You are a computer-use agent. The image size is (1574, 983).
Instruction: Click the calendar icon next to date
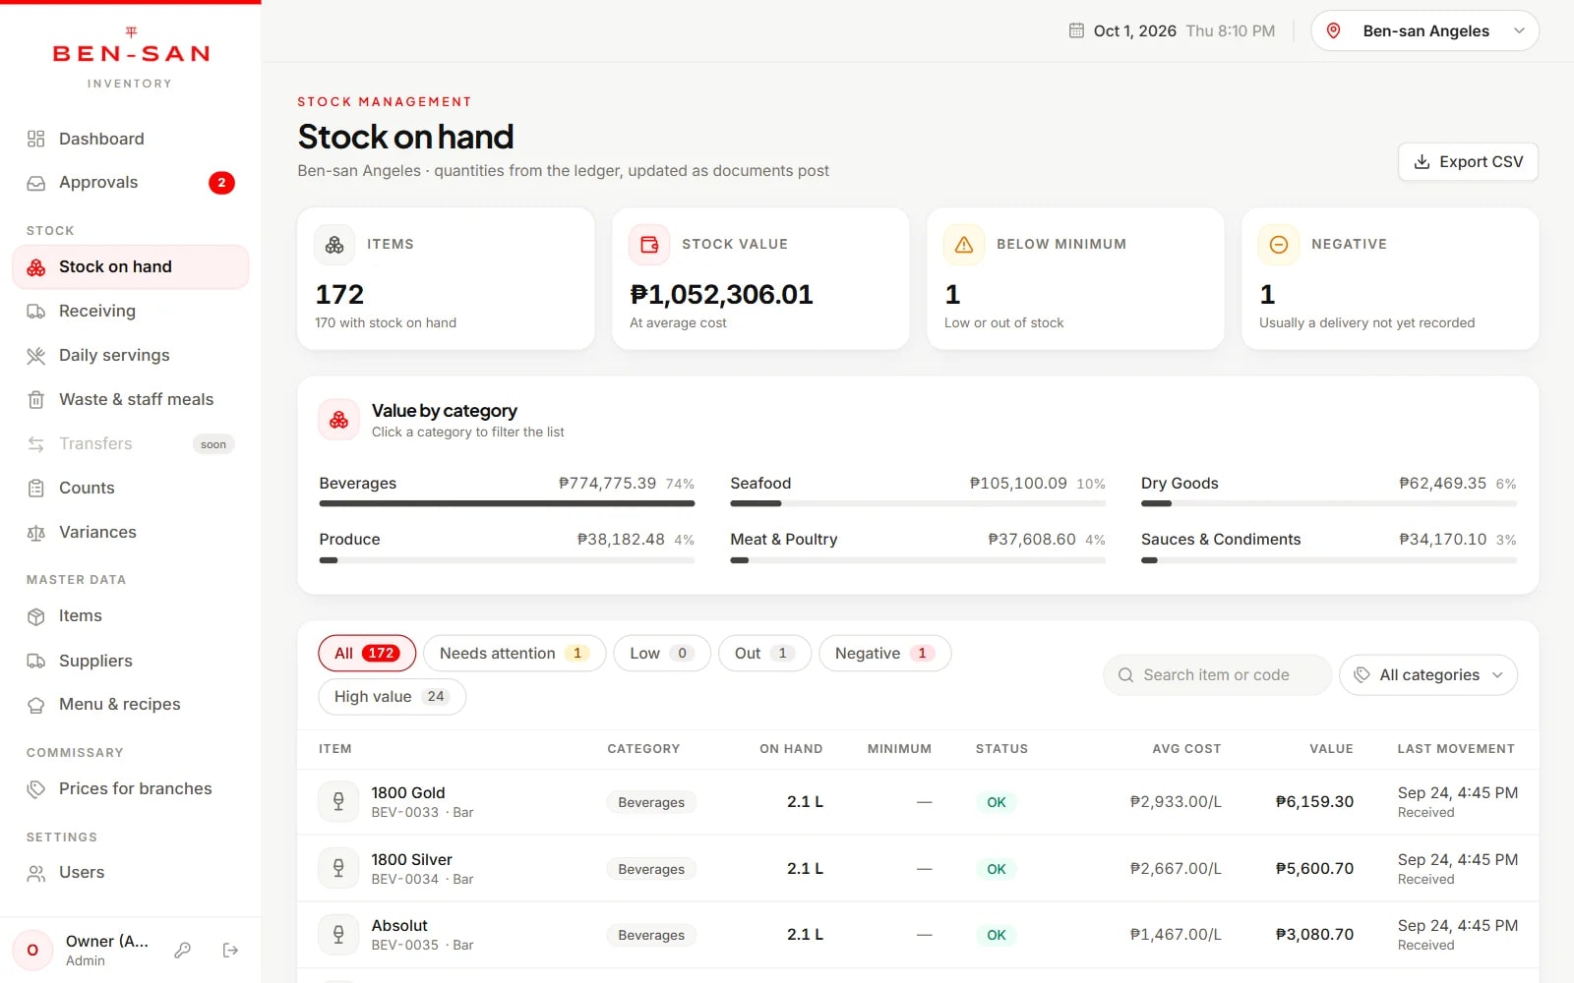(1076, 30)
